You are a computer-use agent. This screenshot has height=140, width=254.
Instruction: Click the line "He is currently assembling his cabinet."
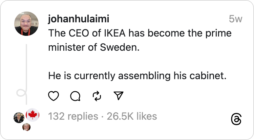point(137,75)
